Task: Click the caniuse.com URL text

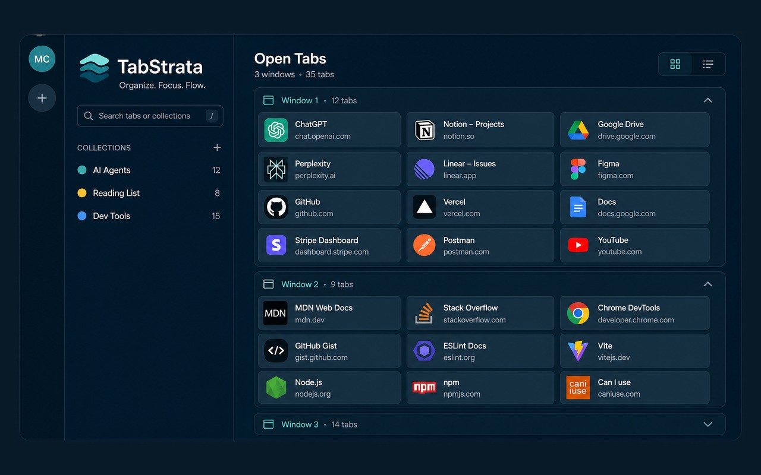Action: [619, 394]
